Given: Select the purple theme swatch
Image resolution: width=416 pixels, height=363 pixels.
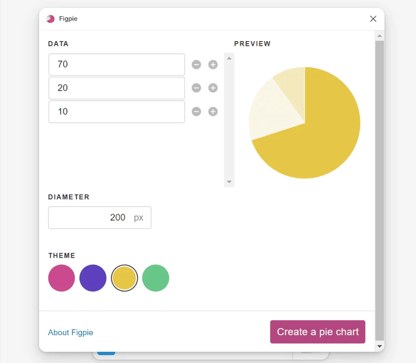Looking at the screenshot, I should click(x=93, y=278).
